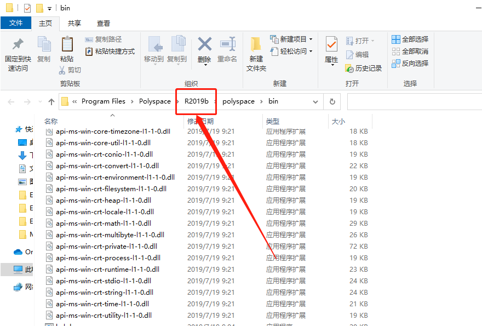Click R2019b in address breadcrumb
482x326 pixels.
197,101
